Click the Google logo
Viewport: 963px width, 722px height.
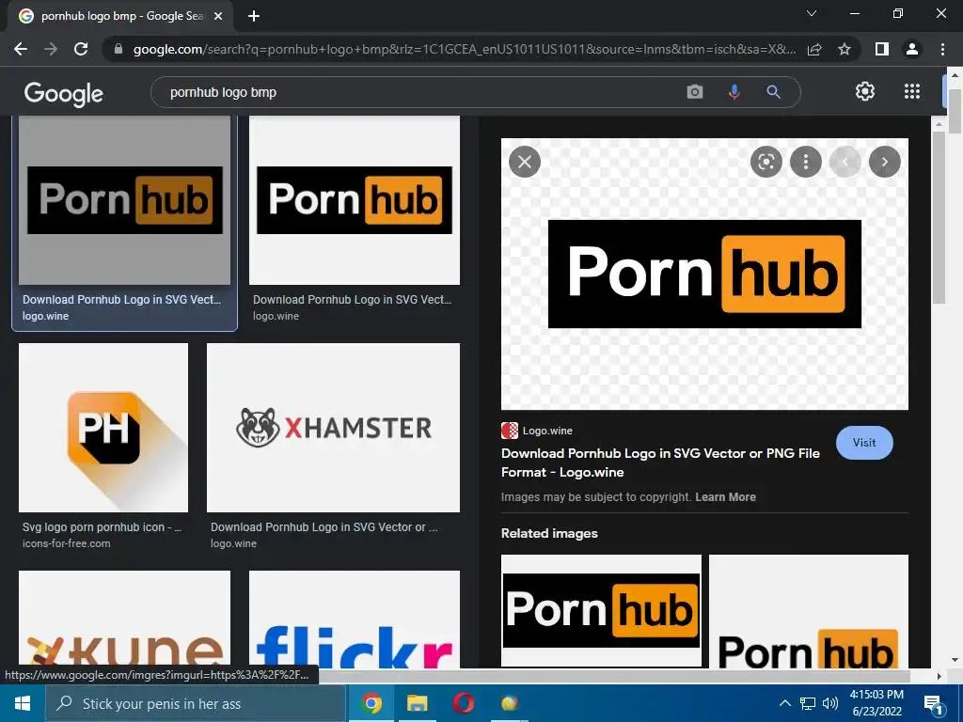tap(64, 93)
